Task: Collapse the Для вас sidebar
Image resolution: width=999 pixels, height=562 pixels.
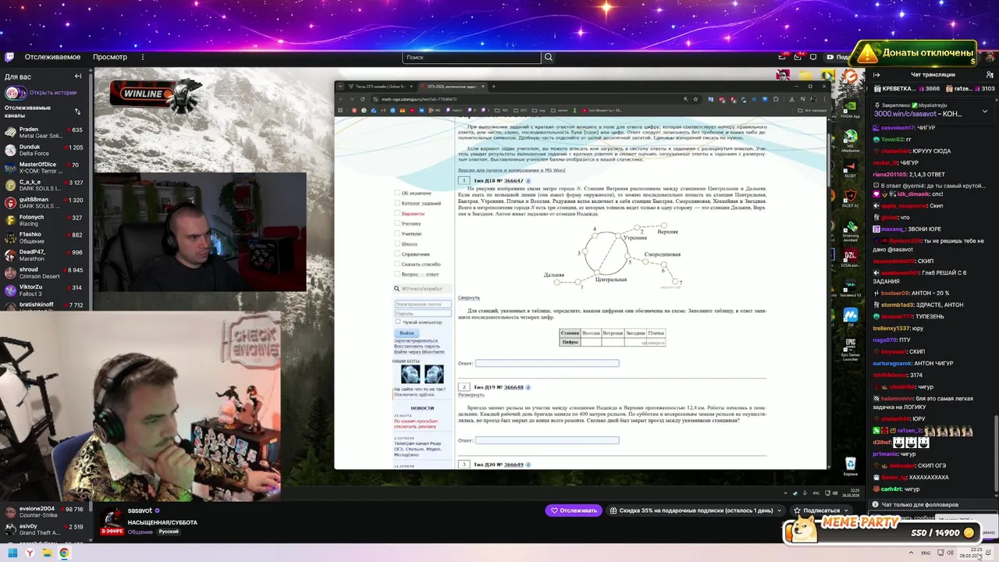Action: coord(78,76)
